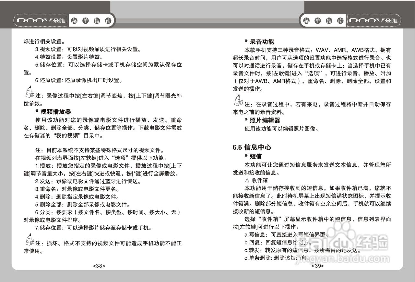The height and width of the screenshot is (282, 415).
Task: Select the line 5.删除全部
Action: [83, 204]
